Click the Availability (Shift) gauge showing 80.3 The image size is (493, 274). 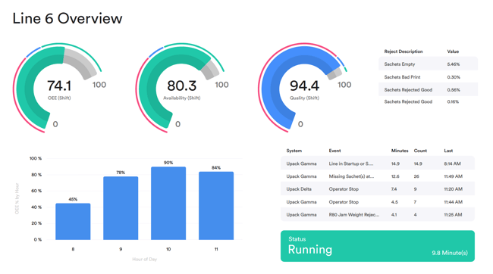182,88
